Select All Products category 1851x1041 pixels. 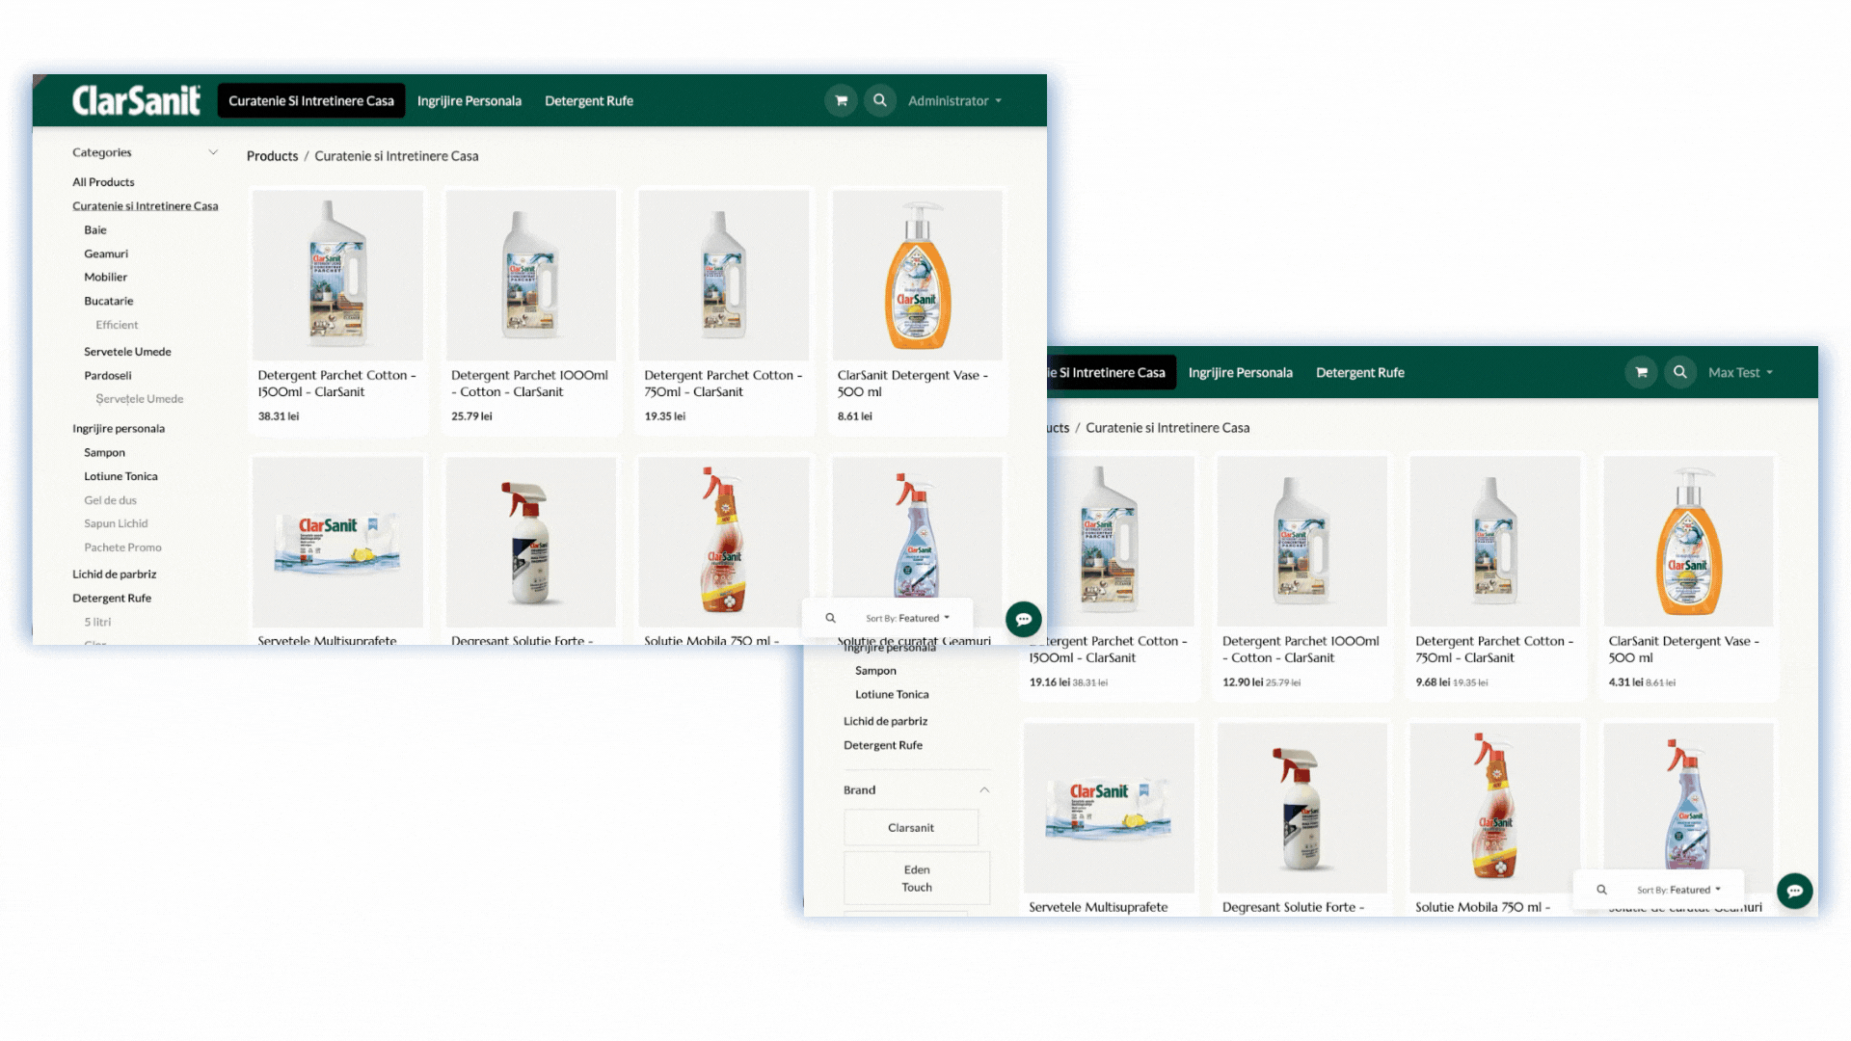coord(103,182)
